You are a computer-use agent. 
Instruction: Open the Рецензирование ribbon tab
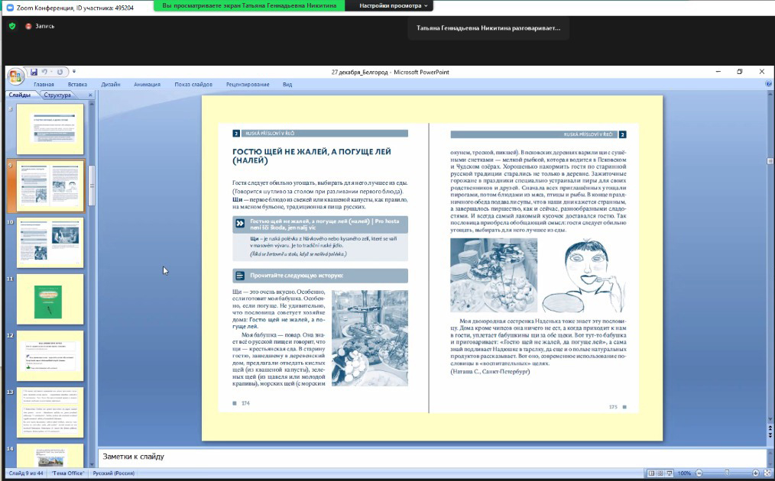coord(248,85)
